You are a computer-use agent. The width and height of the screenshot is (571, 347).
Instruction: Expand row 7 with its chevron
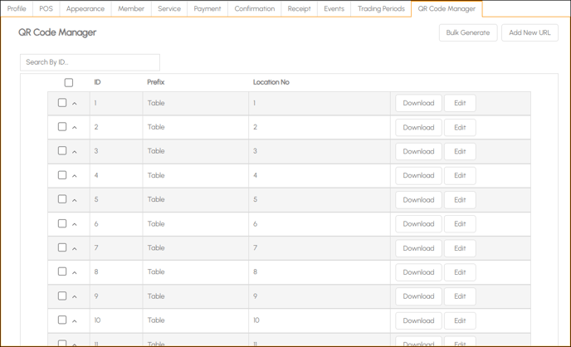(x=75, y=249)
